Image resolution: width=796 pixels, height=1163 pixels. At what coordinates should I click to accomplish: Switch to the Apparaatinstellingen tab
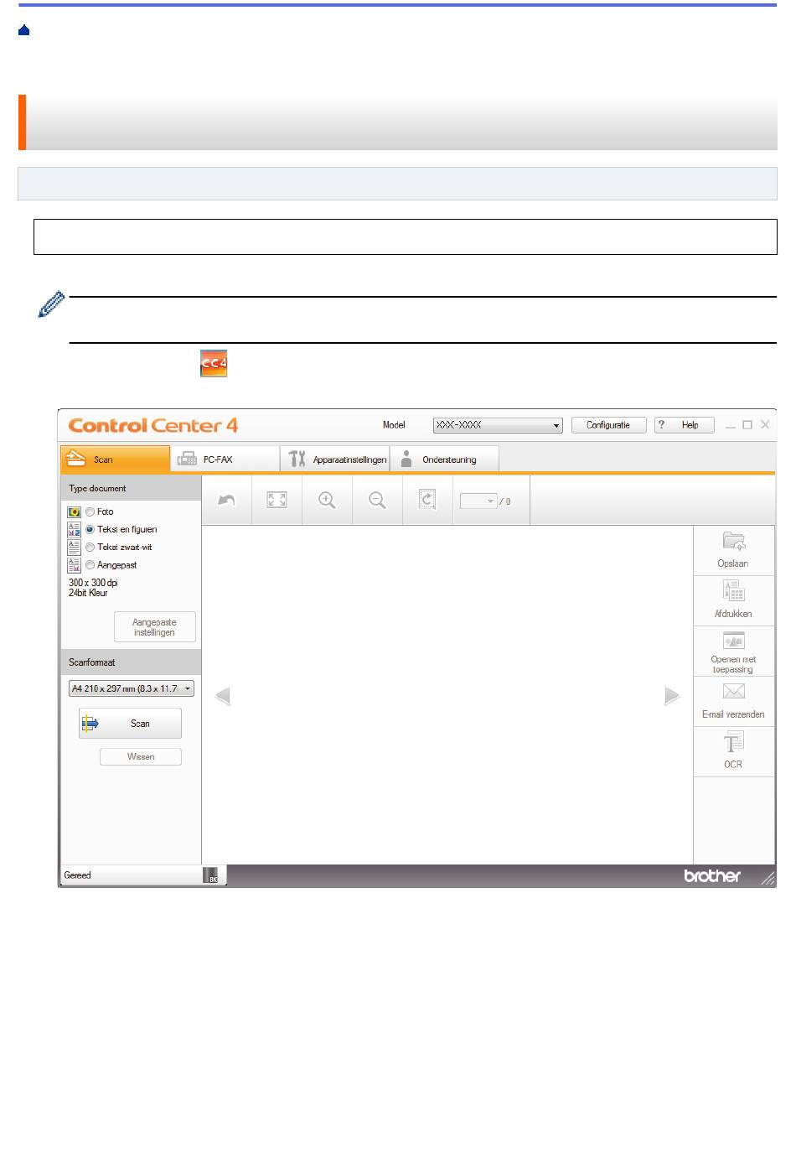point(335,459)
